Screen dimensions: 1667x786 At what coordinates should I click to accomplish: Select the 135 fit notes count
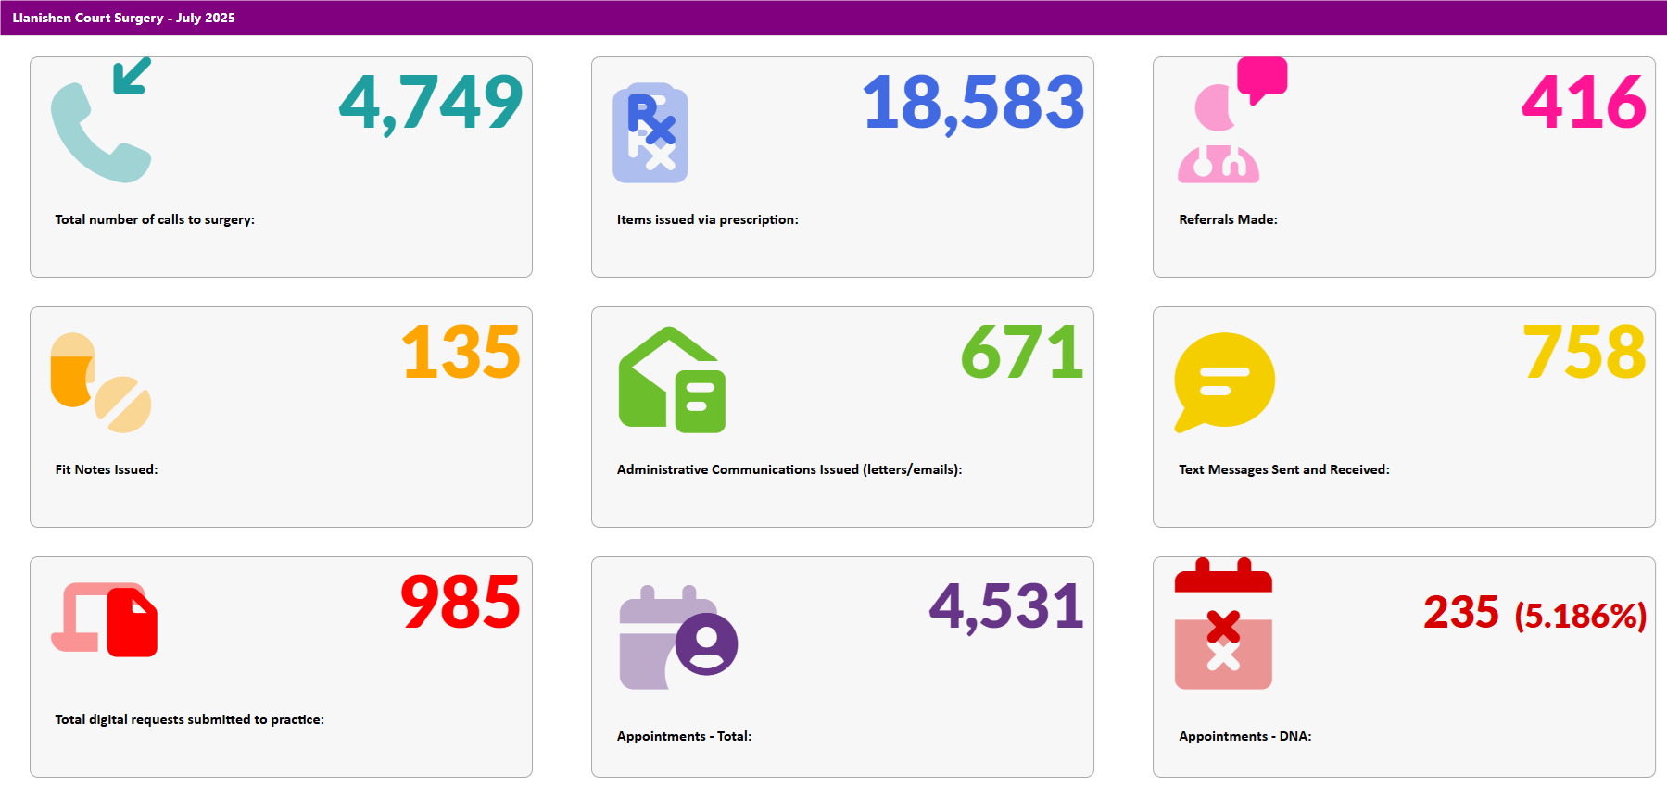[x=461, y=353]
